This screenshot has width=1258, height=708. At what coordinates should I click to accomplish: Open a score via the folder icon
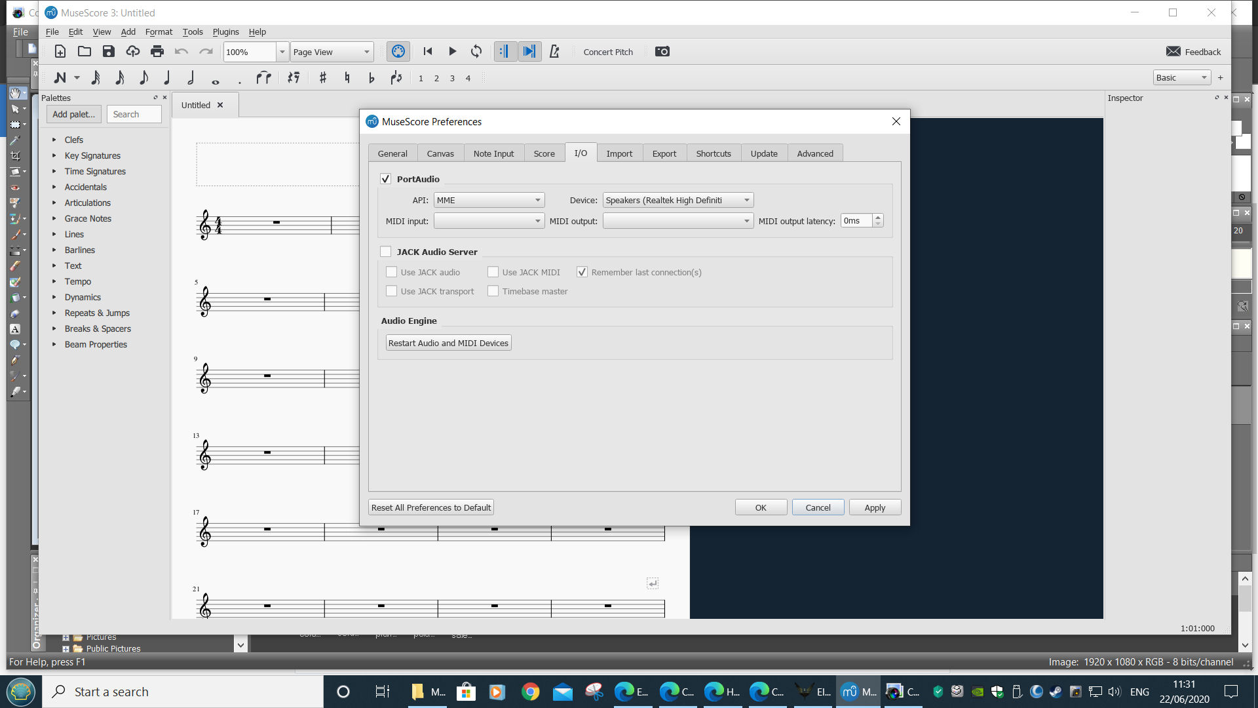pos(85,52)
